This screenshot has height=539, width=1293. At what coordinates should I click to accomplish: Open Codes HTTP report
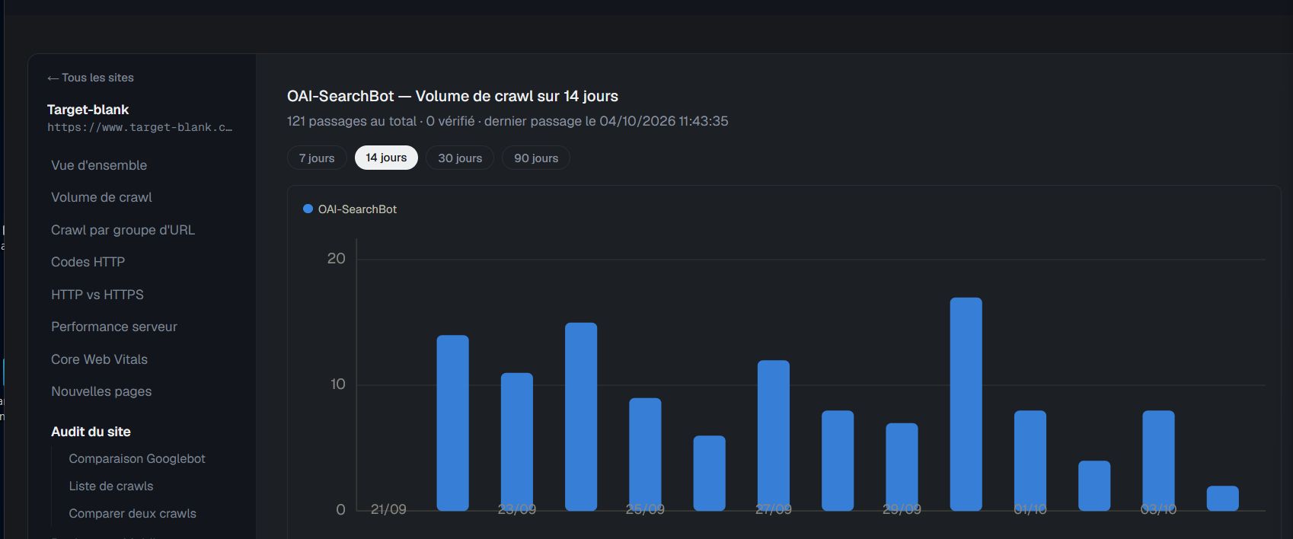click(x=88, y=262)
